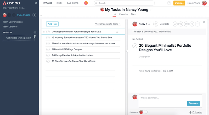
Task: Complete task 20 Elegant Minimalist Portfolio in list
Action: 48,32
